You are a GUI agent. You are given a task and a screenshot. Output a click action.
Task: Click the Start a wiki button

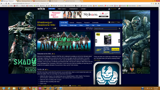click(x=52, y=9)
